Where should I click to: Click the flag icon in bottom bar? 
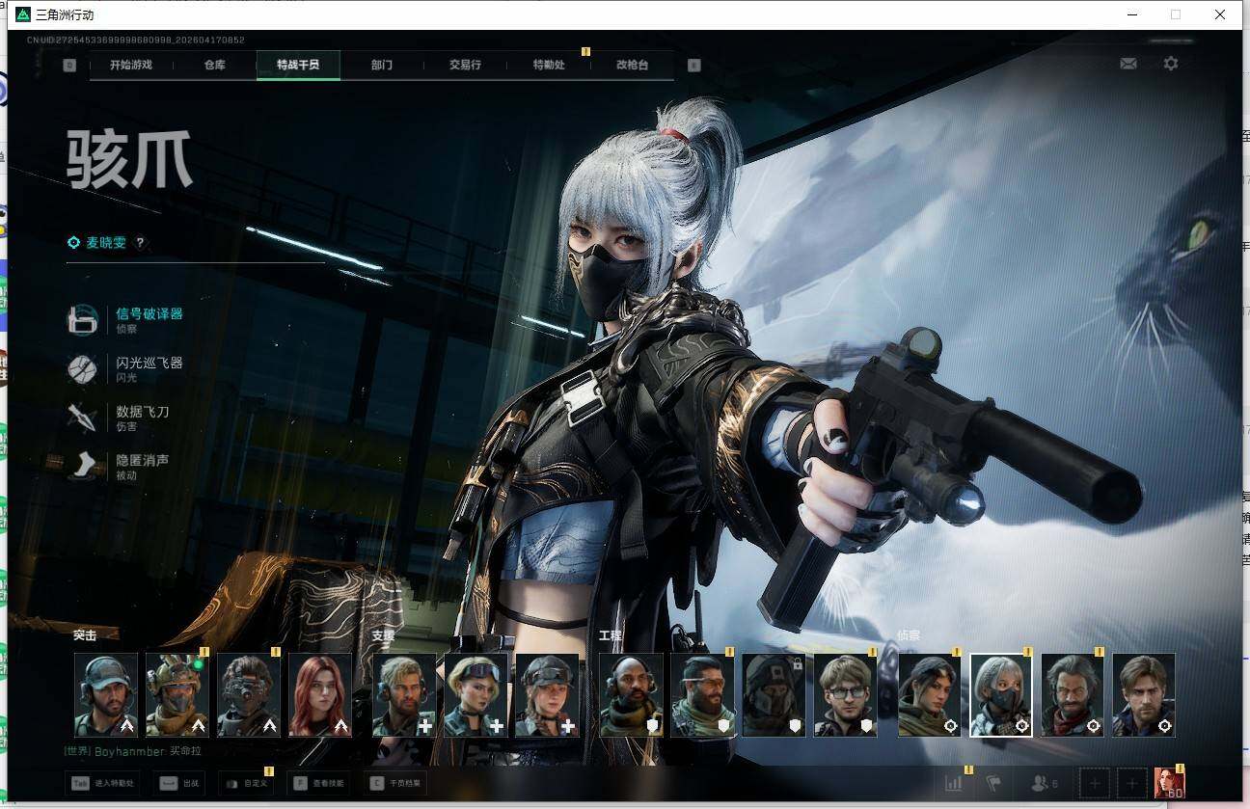pos(994,783)
